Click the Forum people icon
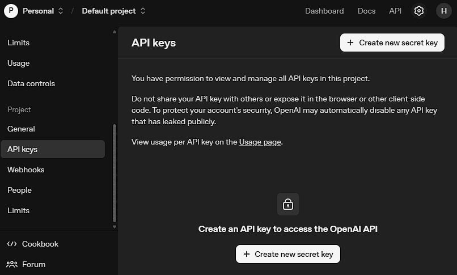457x275 pixels. coord(12,264)
